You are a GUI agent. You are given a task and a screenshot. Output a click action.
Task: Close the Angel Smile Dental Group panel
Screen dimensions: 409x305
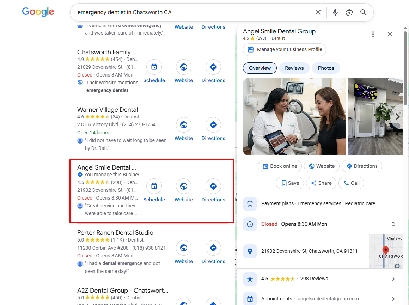pos(390,34)
